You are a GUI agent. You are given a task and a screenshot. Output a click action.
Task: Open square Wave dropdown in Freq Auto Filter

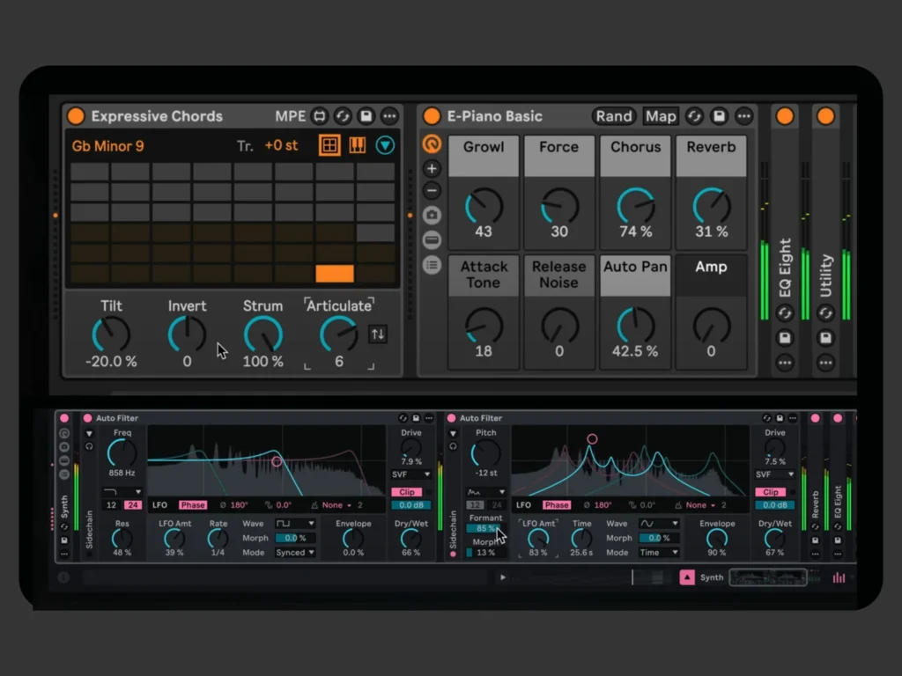click(x=294, y=524)
